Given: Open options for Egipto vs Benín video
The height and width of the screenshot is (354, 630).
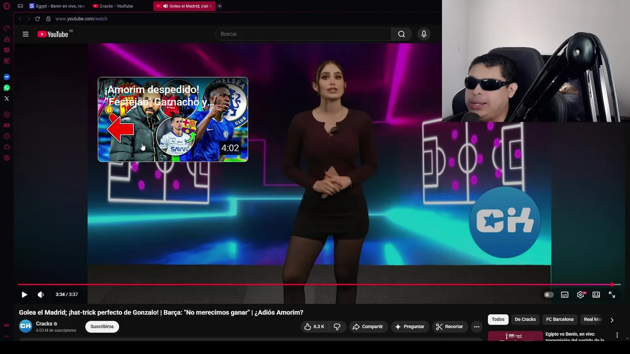Looking at the screenshot, I should pyautogui.click(x=617, y=335).
